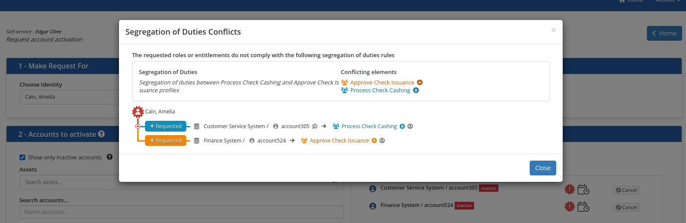Viewport: 686px width, 223px height.
Task: Click the orange Requested badge for account524
Action: tap(165, 140)
